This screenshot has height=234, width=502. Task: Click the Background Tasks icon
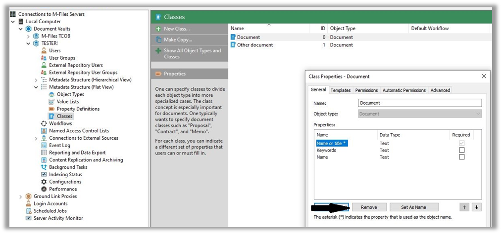point(44,167)
